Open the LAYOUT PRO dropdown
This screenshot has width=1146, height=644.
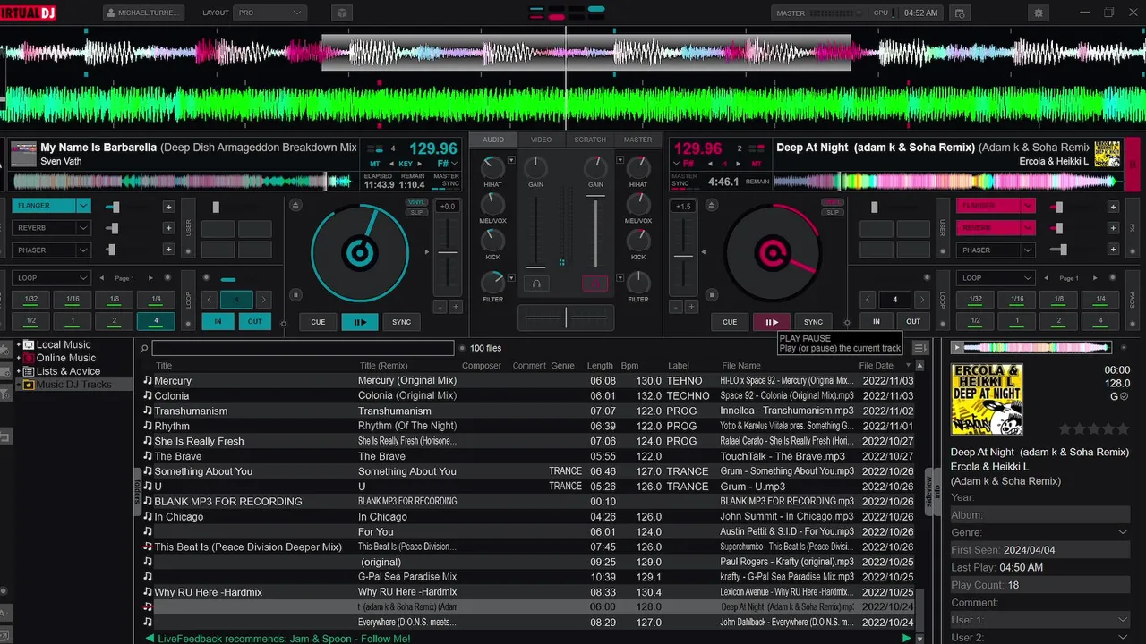point(269,13)
